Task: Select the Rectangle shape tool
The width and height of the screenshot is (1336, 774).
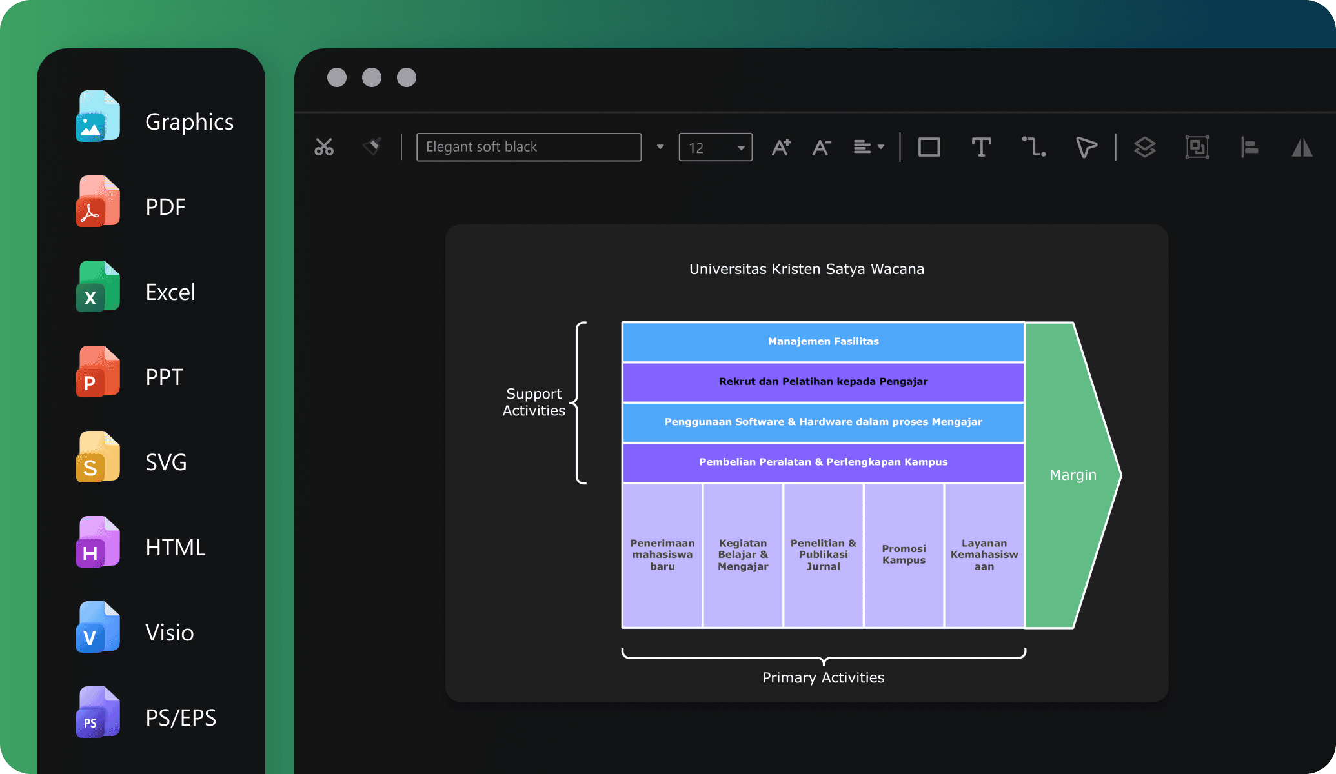Action: pyautogui.click(x=929, y=147)
